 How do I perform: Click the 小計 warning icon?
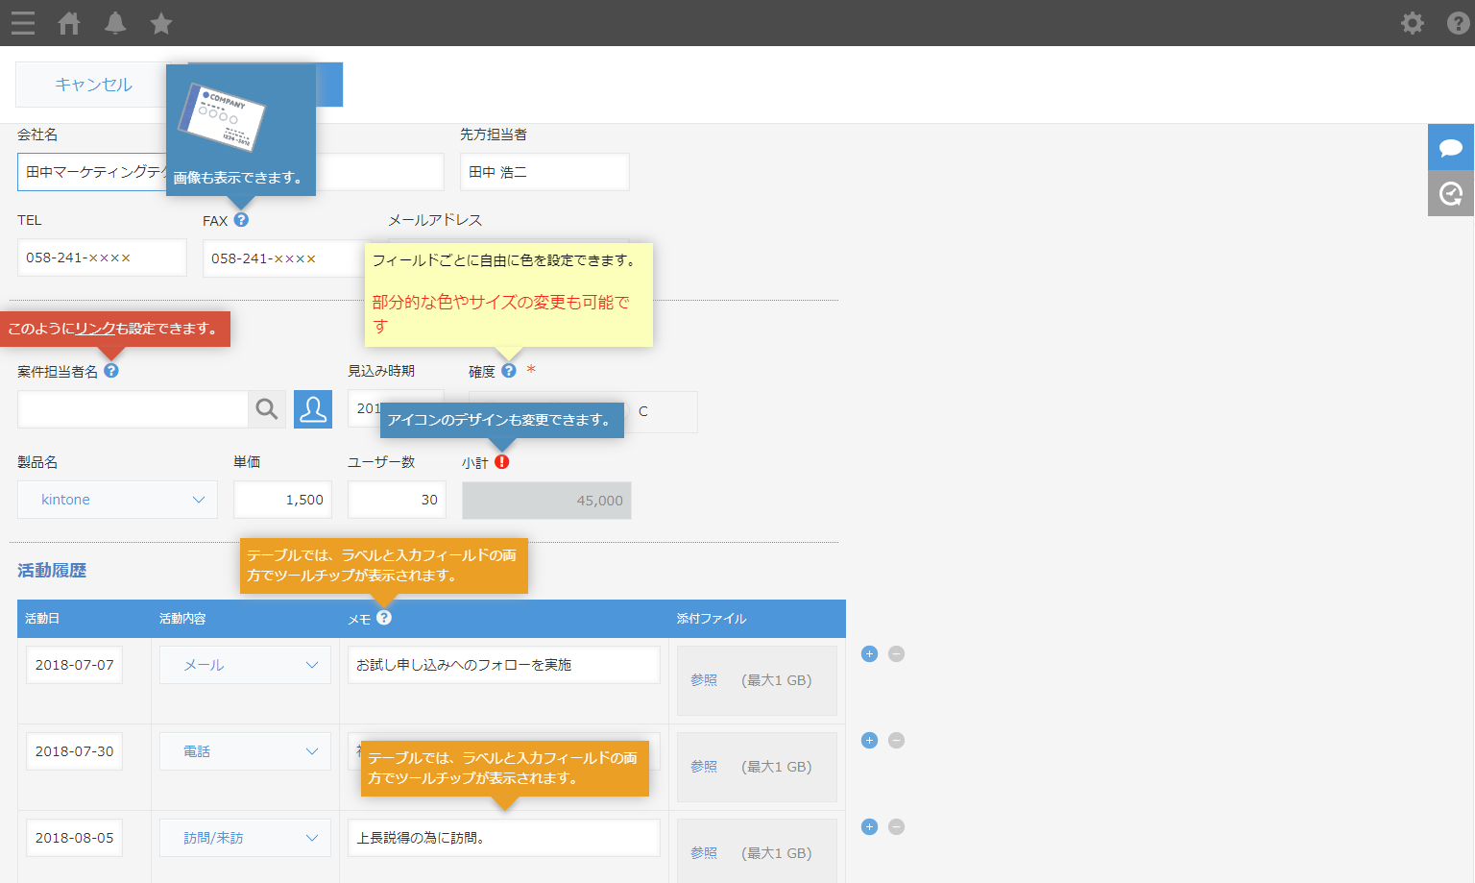pyautogui.click(x=500, y=461)
